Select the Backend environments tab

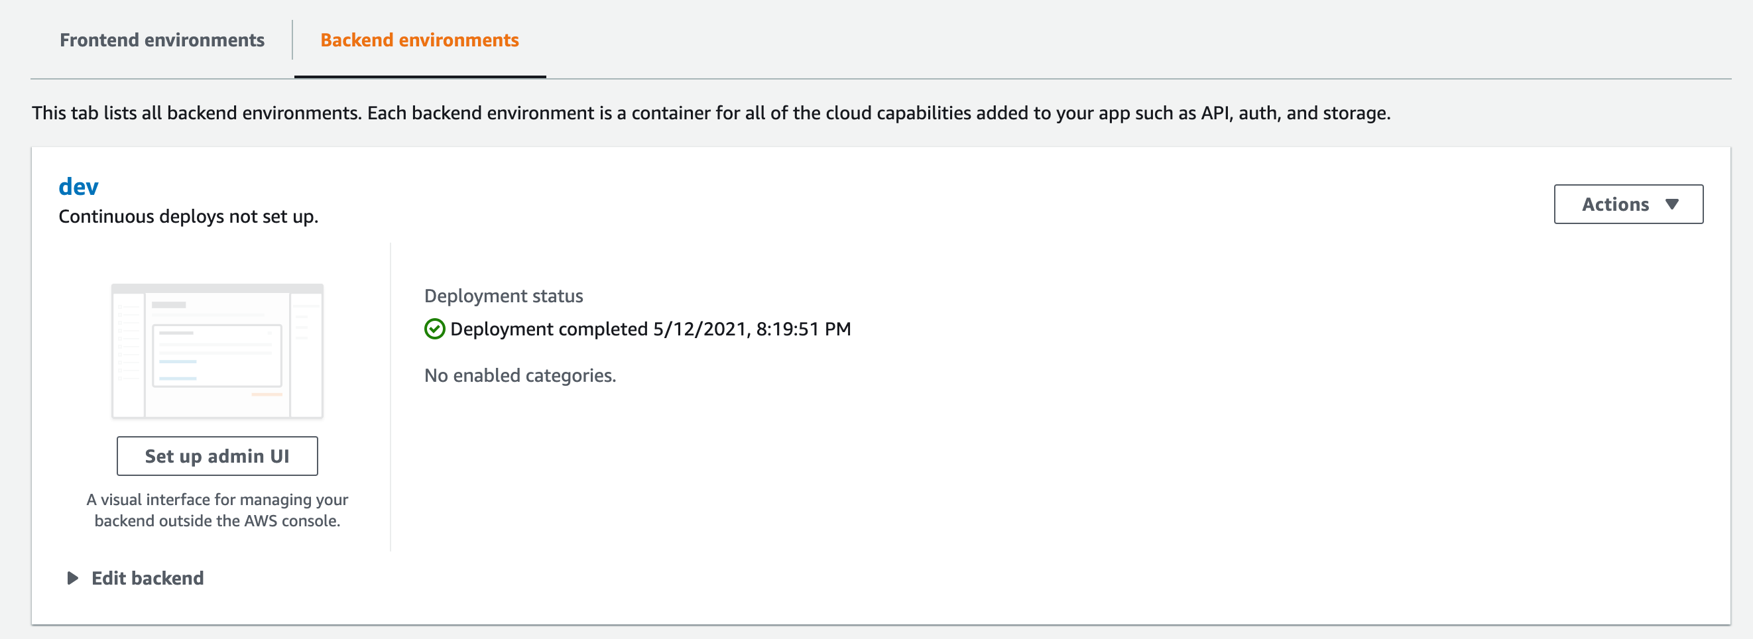(x=419, y=40)
